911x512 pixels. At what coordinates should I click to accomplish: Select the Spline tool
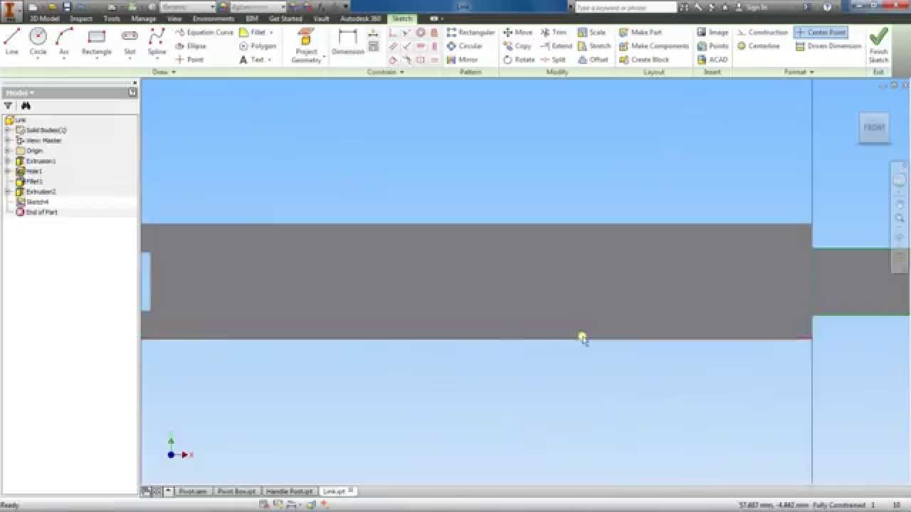click(x=157, y=42)
